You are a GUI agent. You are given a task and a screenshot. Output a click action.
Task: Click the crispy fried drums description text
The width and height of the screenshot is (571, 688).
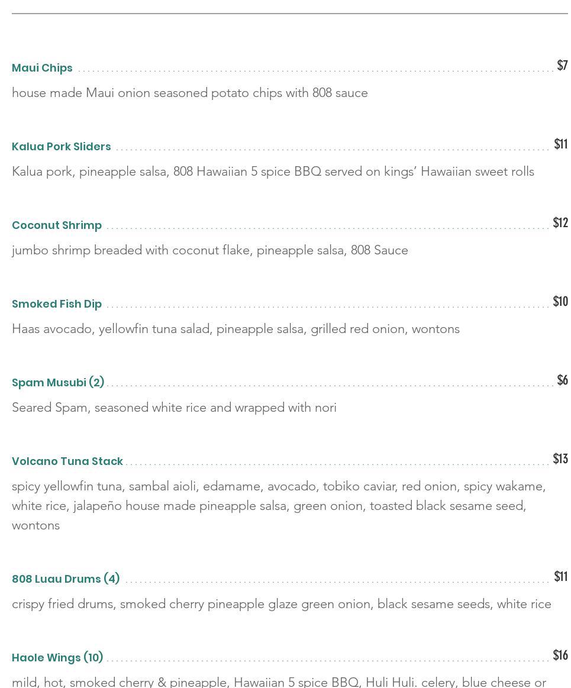click(x=281, y=604)
